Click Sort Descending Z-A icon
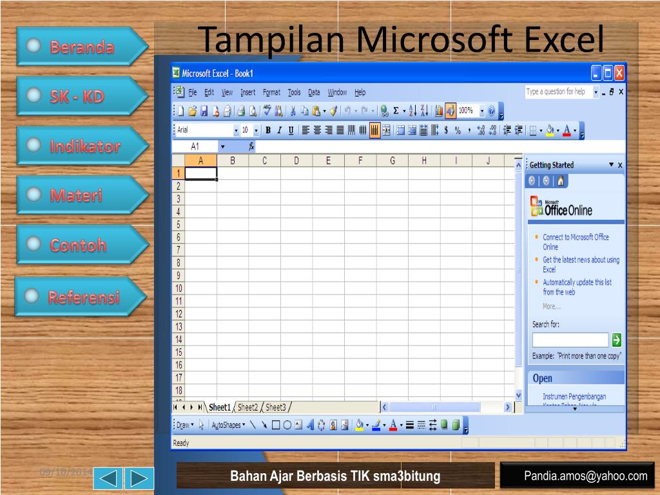 point(424,111)
